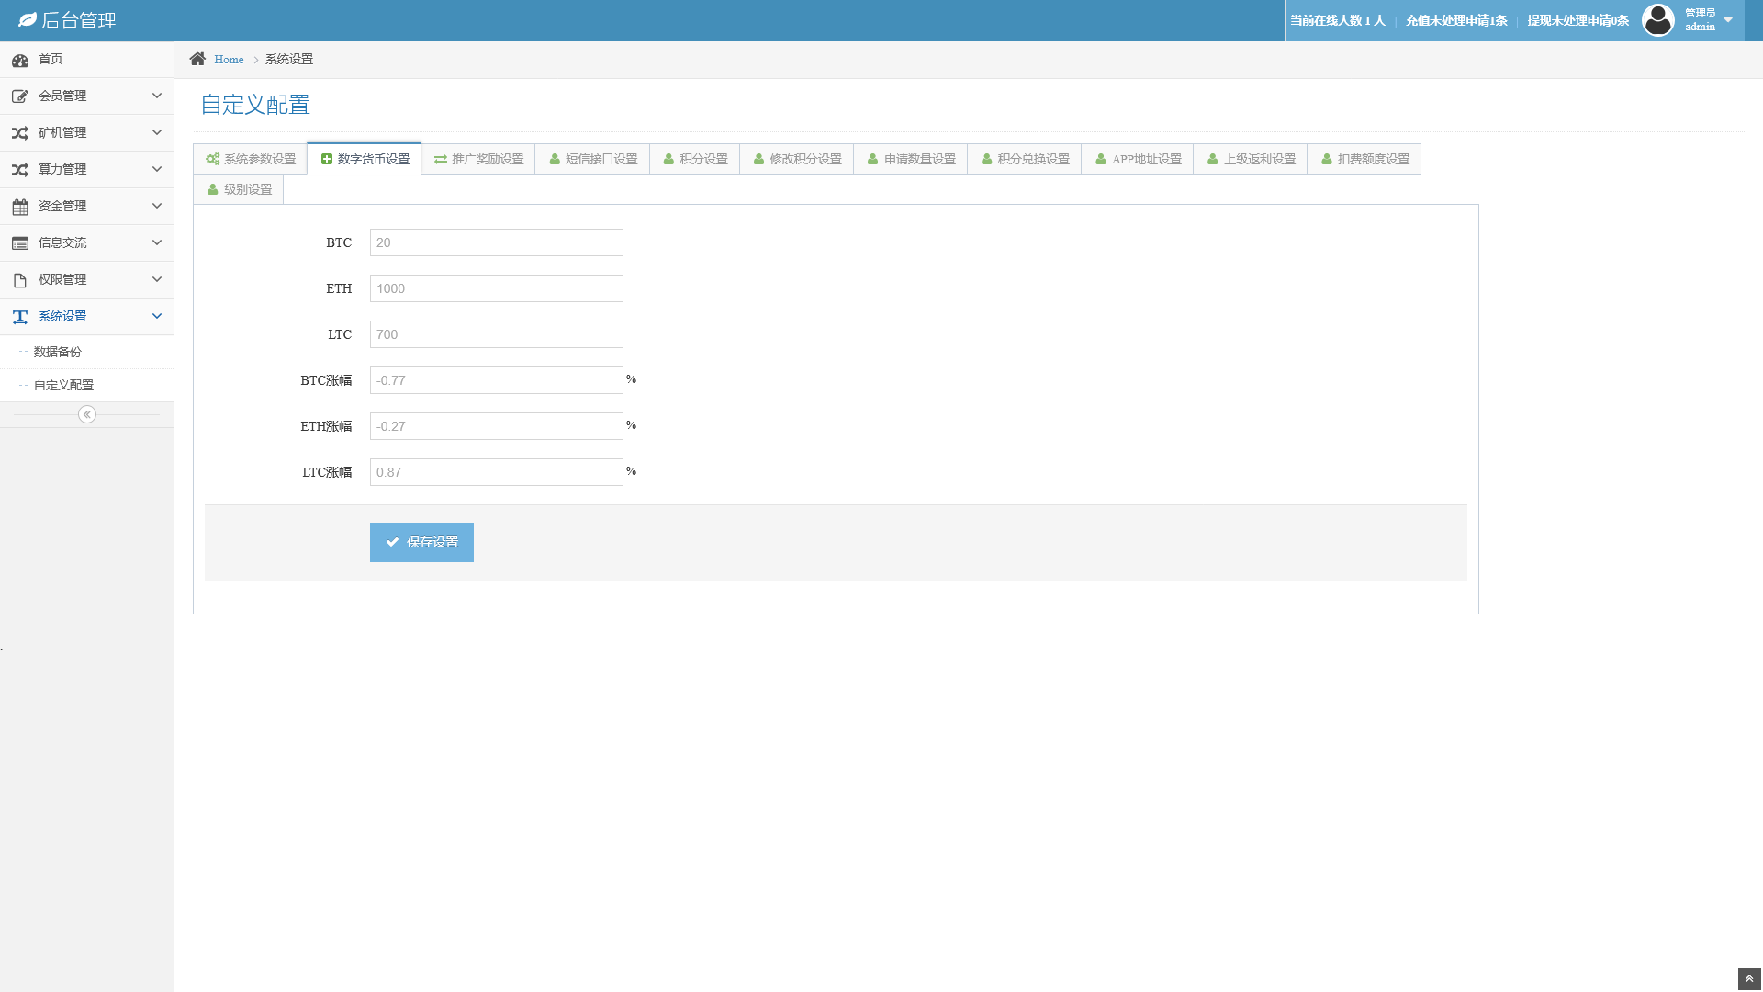Viewport: 1763px width, 992px height.
Task: Click the scroll-to-top arrow at the page corner
Action: tap(1749, 979)
